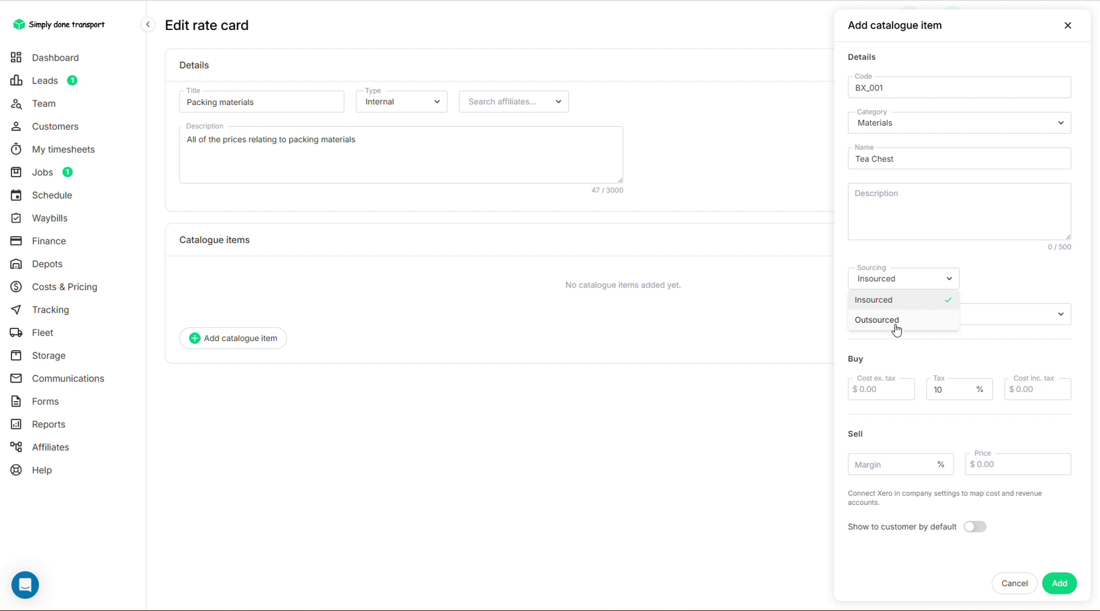
Task: Open the Finance card icon
Action: click(16, 241)
